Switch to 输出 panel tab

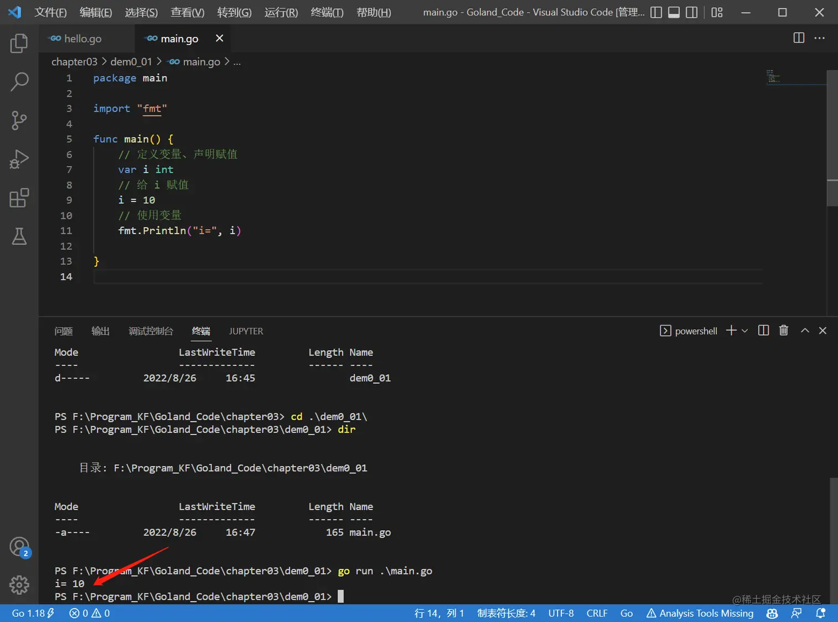(x=100, y=331)
